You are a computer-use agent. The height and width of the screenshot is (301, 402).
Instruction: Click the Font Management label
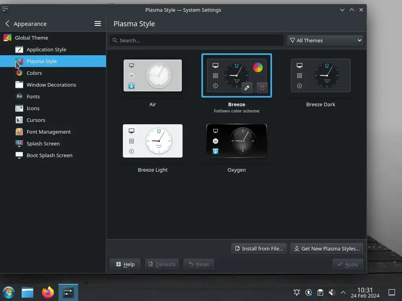(49, 132)
